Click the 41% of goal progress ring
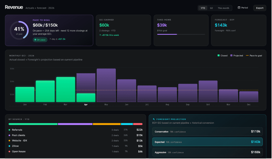The width and height of the screenshot is (272, 159). click(x=19, y=30)
